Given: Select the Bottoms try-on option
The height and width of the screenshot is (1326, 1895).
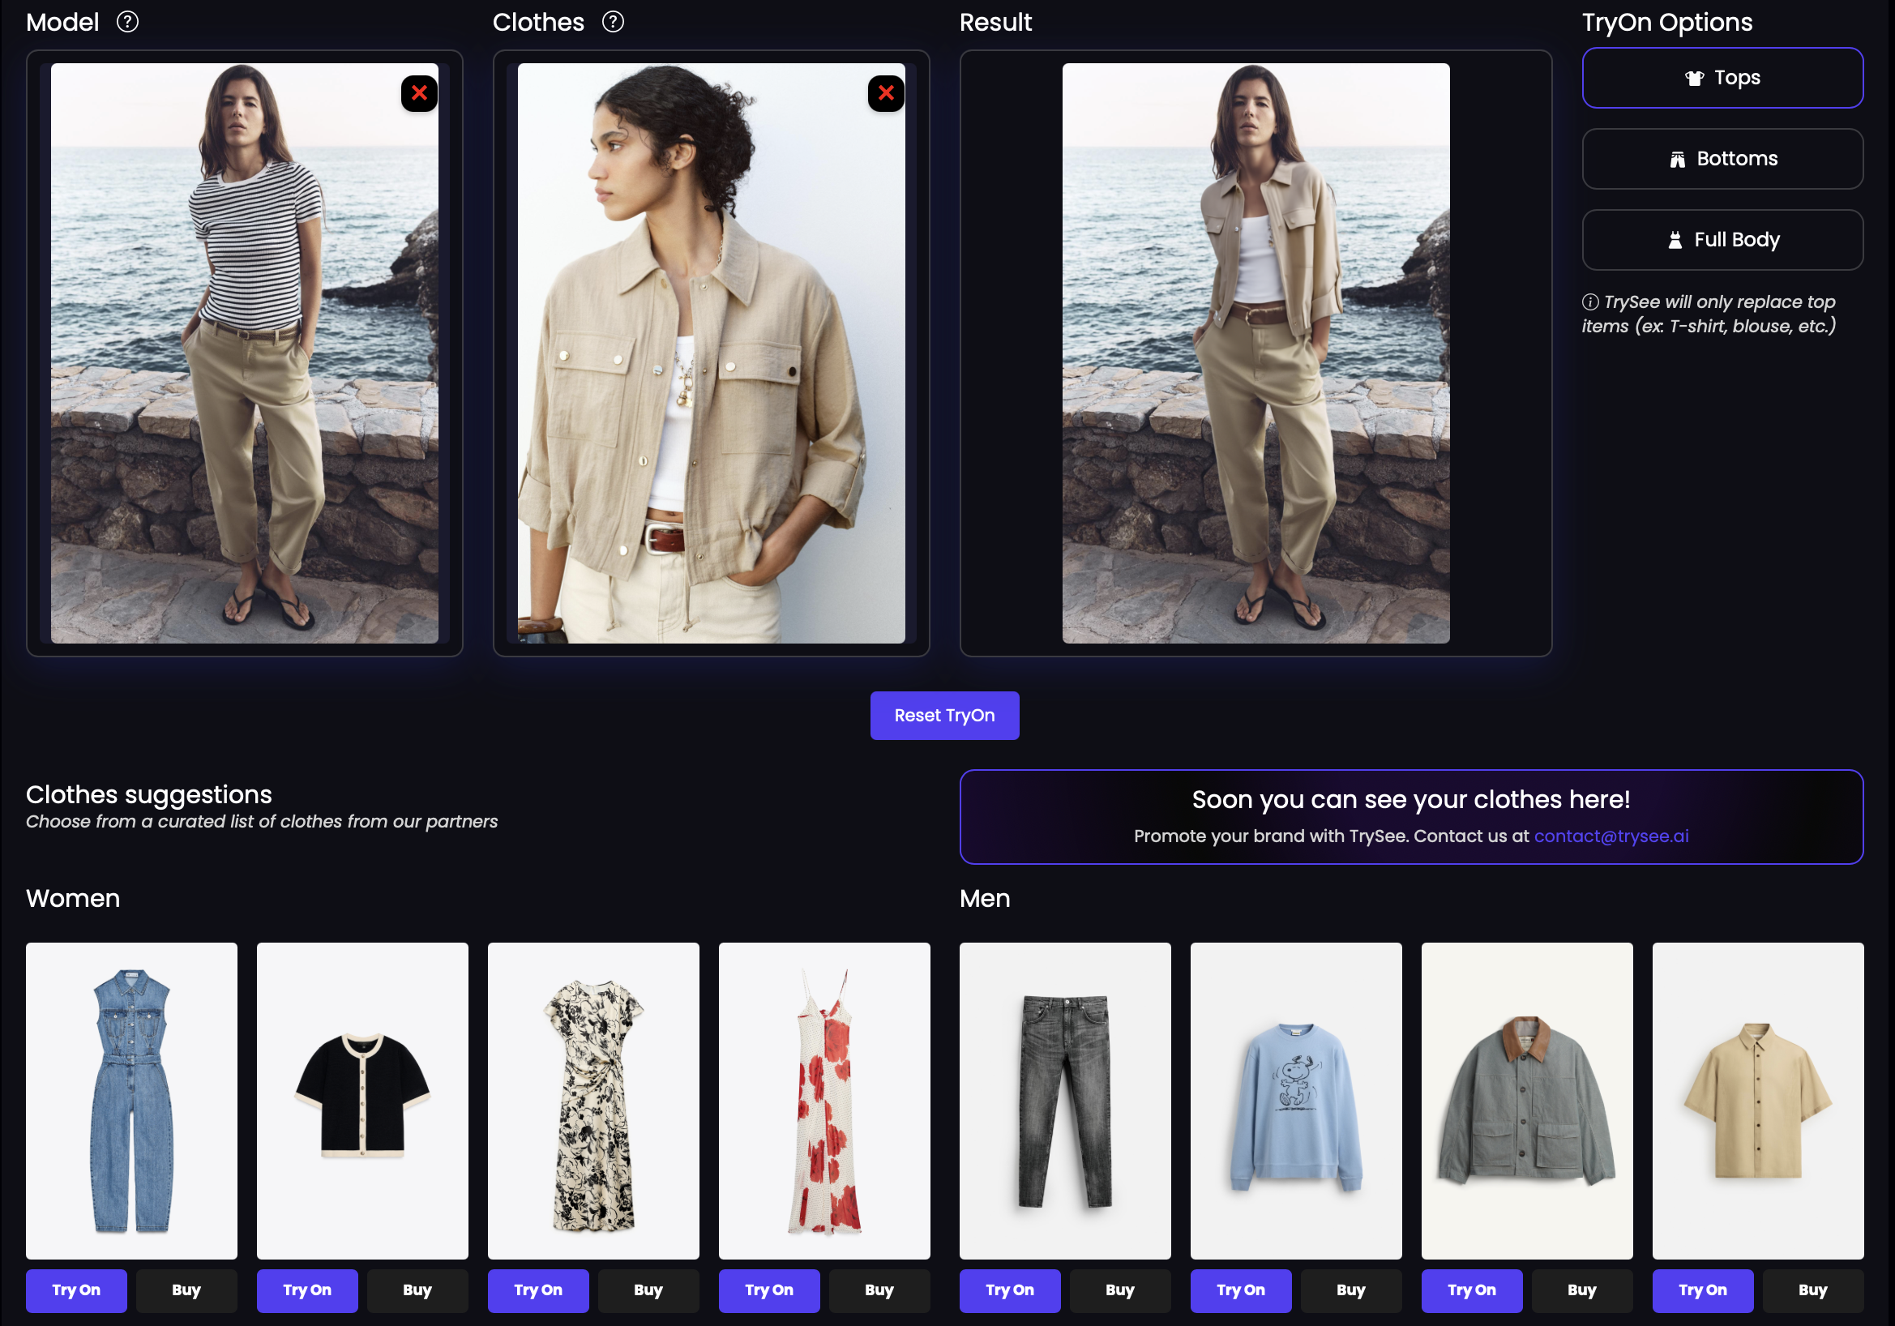Looking at the screenshot, I should click(x=1722, y=158).
